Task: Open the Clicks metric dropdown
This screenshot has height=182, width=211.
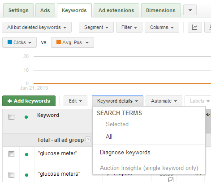Action: point(19,42)
